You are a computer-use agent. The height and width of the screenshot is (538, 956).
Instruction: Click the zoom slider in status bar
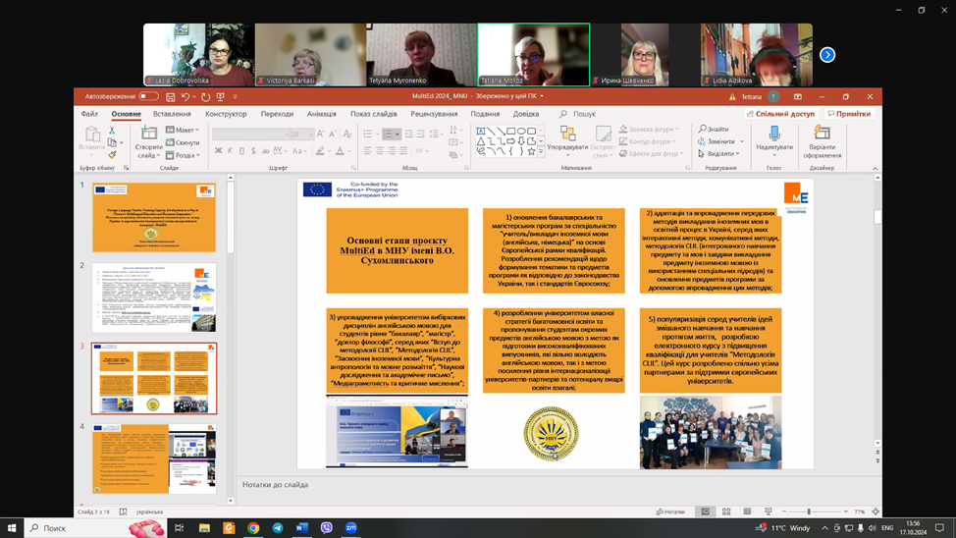(810, 511)
